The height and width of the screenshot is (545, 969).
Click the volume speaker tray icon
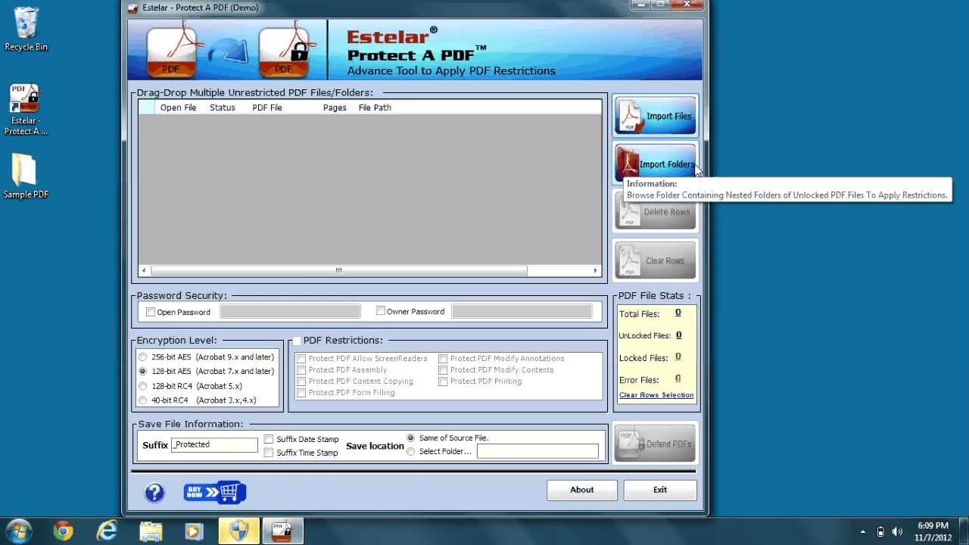pos(897,531)
